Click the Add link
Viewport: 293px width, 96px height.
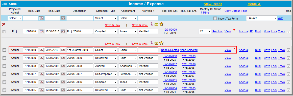280,18
